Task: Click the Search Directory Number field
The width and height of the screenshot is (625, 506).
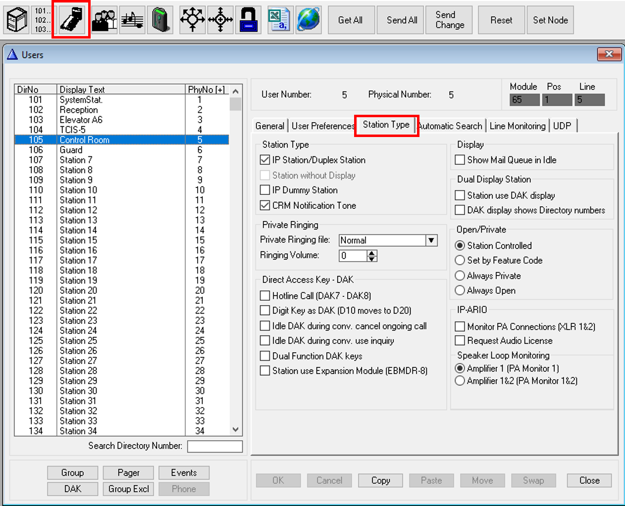Action: tap(214, 446)
